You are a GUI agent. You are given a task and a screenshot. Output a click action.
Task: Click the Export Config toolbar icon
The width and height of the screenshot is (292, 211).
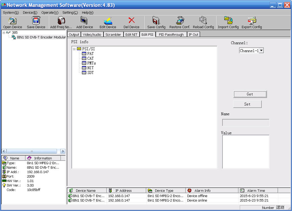coord(252,21)
